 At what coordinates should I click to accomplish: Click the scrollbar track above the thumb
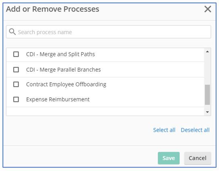coord(207,69)
